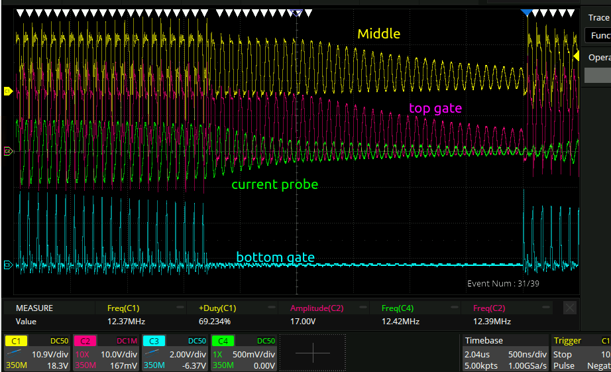Close the MEASURE panel with the X

pos(569,308)
